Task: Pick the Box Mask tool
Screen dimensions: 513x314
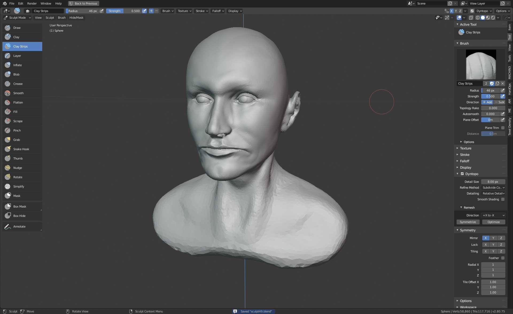Action: click(x=20, y=206)
